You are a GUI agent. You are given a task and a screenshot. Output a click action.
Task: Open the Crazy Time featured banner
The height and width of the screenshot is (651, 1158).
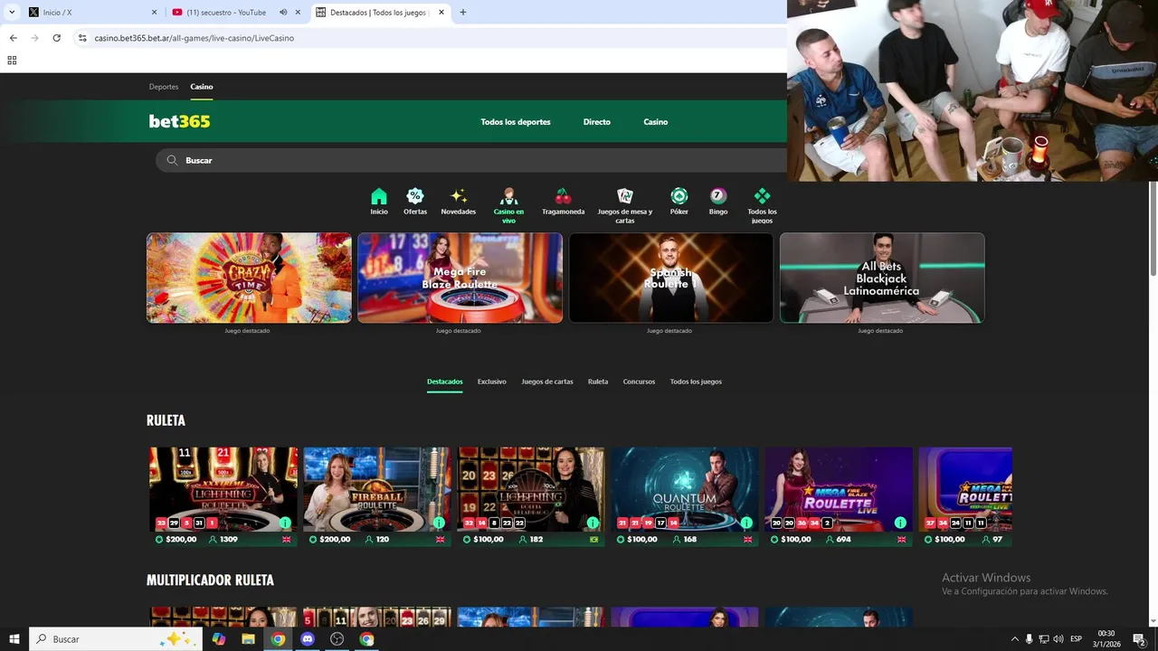pos(249,278)
